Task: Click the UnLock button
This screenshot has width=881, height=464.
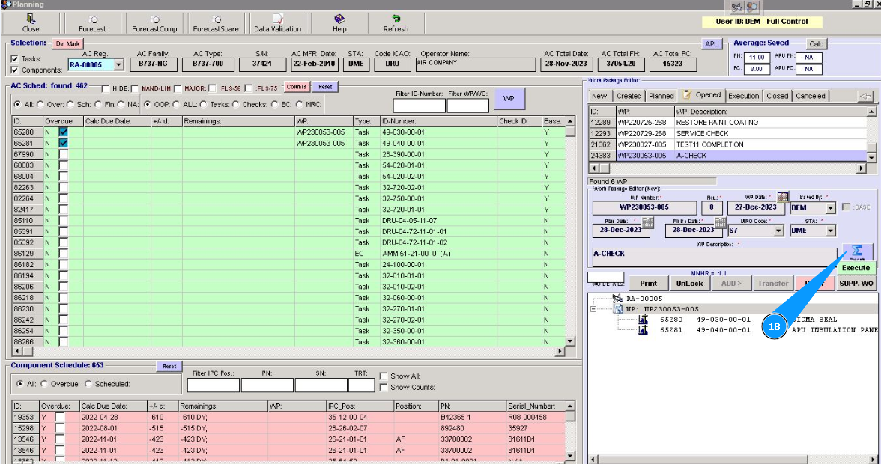Action: 689,284
